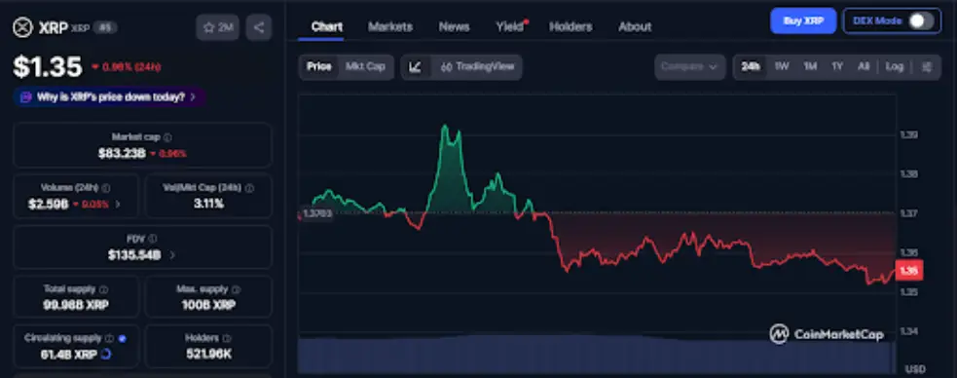This screenshot has width=957, height=378.
Task: Expand the FDV details chevron
Action: coord(172,255)
